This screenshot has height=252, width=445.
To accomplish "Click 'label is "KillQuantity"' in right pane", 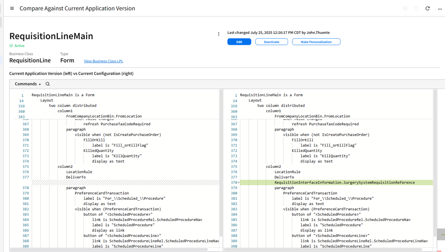I will (x=325, y=156).
